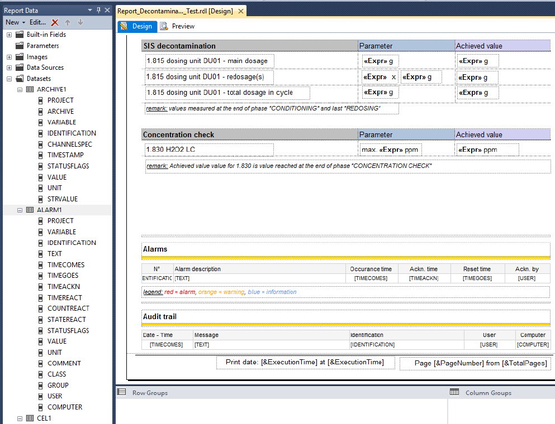Select the TIMESTAMP field in ARCHIVE1
The width and height of the screenshot is (555, 424).
pyautogui.click(x=65, y=155)
